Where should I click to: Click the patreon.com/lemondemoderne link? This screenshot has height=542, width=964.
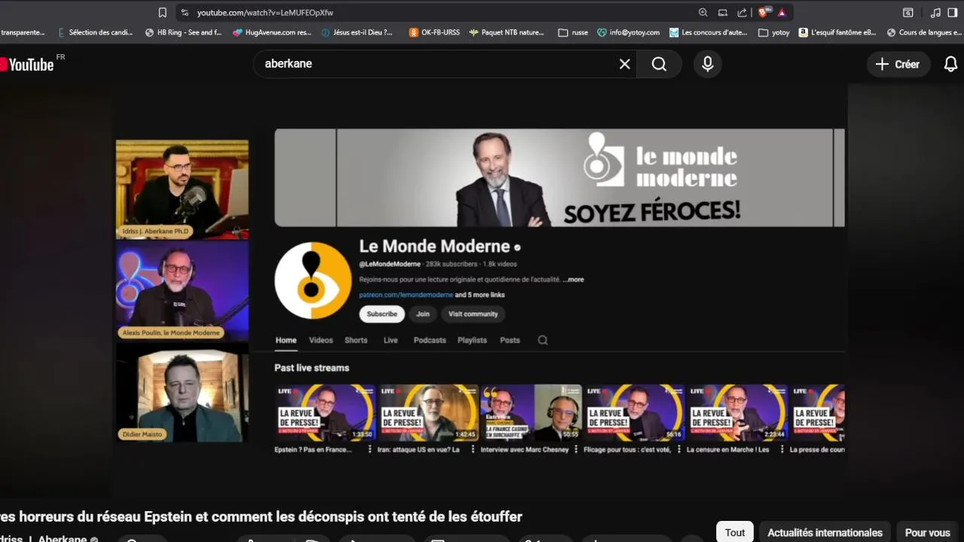(x=406, y=295)
